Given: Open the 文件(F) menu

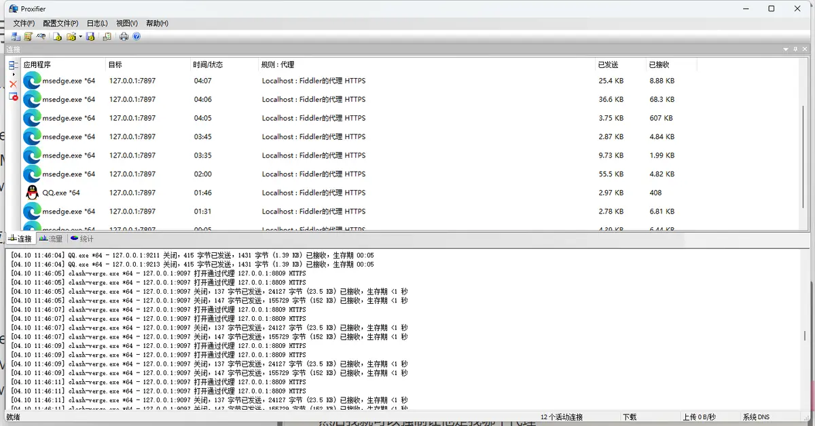Looking at the screenshot, I should (24, 23).
